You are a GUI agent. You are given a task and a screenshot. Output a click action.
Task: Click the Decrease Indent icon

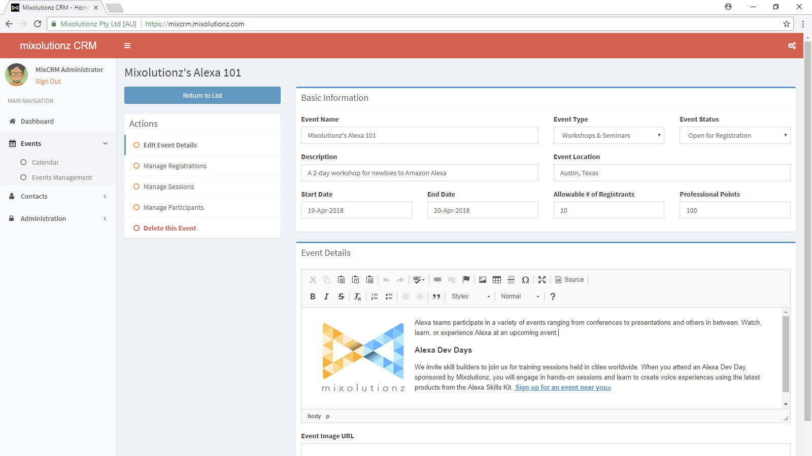click(x=405, y=296)
